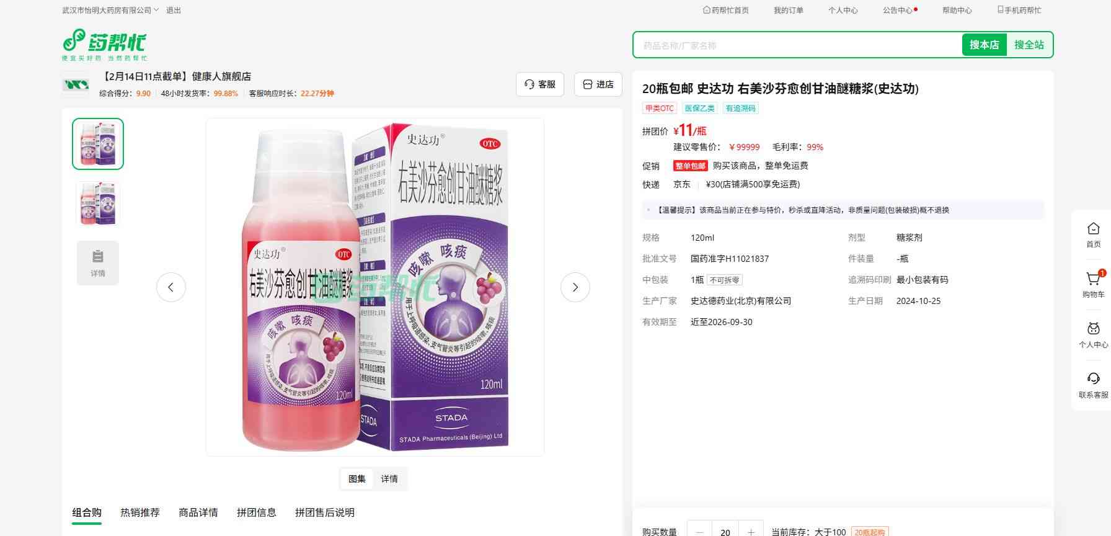This screenshot has height=536, width=1111.
Task: Contact 联系客服 headset sidebar icon
Action: tap(1093, 385)
